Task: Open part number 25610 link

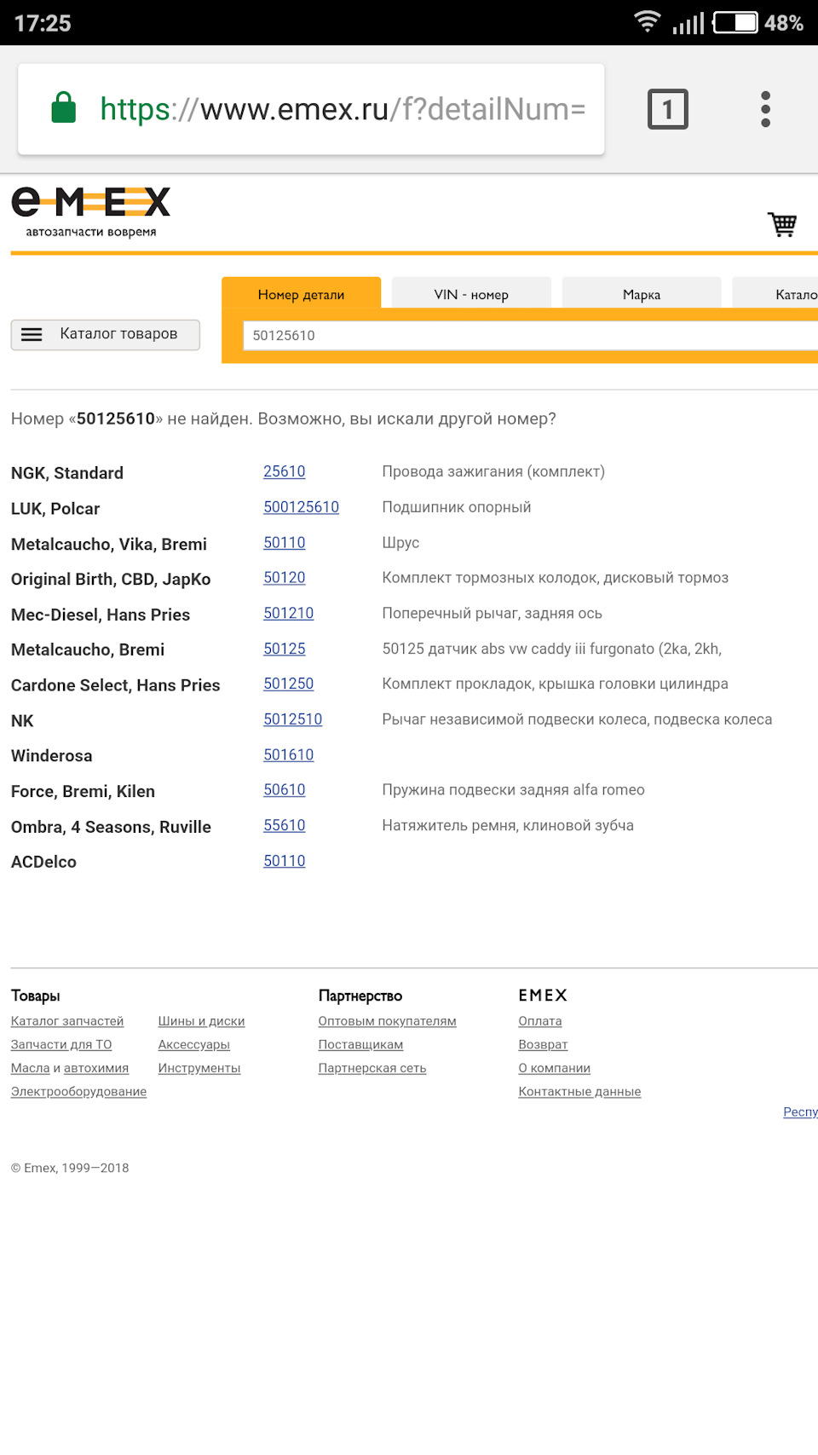Action: click(285, 471)
